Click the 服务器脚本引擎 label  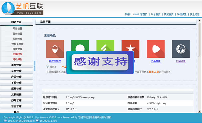[x=136, y=97]
